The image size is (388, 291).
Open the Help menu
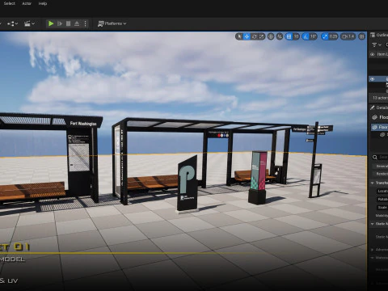[43, 3]
